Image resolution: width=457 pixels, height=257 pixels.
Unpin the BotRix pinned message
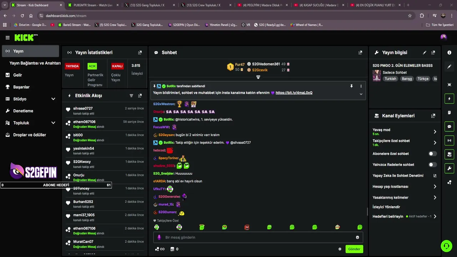[x=351, y=86]
